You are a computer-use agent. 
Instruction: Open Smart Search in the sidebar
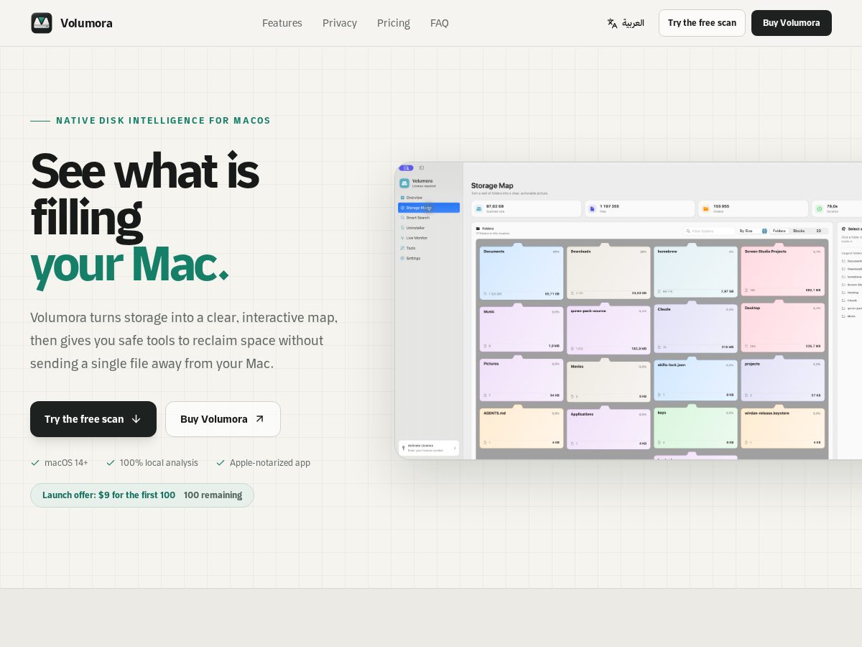click(x=429, y=218)
